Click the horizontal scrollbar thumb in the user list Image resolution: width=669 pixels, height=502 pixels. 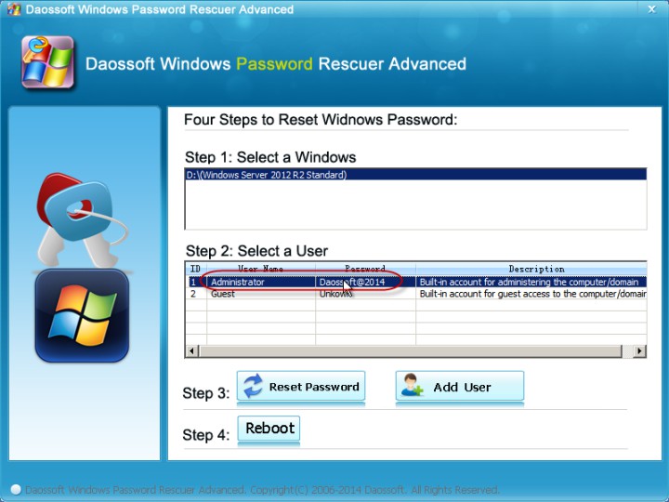[411, 350]
